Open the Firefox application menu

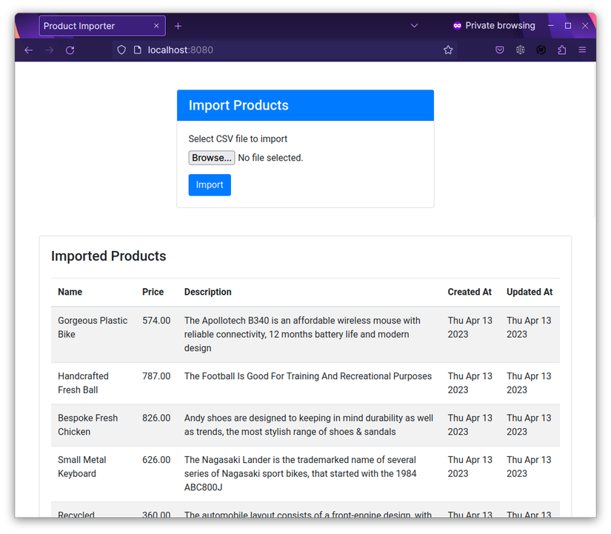tap(582, 50)
